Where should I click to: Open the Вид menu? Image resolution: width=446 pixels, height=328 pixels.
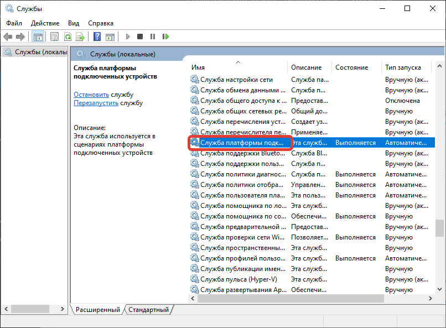click(74, 23)
